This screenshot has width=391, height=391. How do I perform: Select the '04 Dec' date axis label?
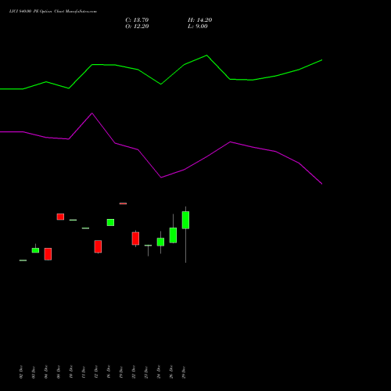coord(46,372)
